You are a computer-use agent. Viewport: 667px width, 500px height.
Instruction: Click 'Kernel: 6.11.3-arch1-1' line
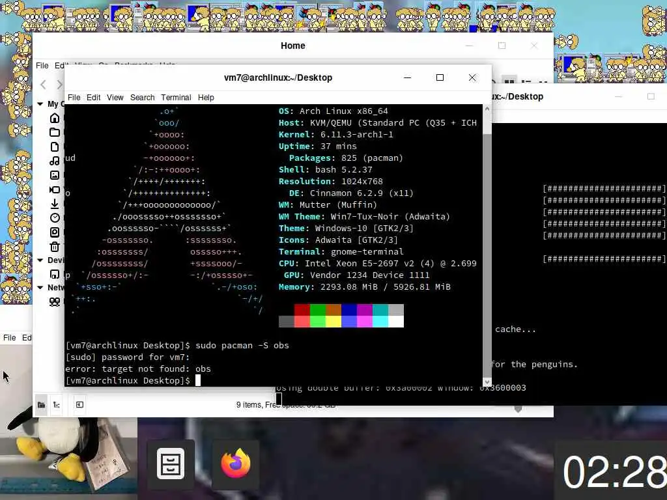pos(335,134)
